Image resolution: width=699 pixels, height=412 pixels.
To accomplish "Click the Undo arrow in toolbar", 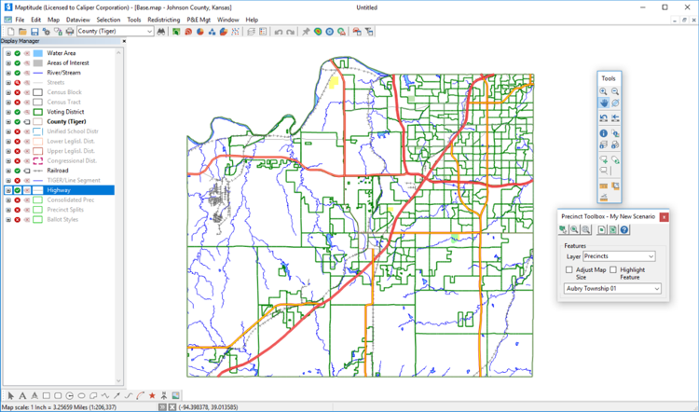I will [279, 32].
